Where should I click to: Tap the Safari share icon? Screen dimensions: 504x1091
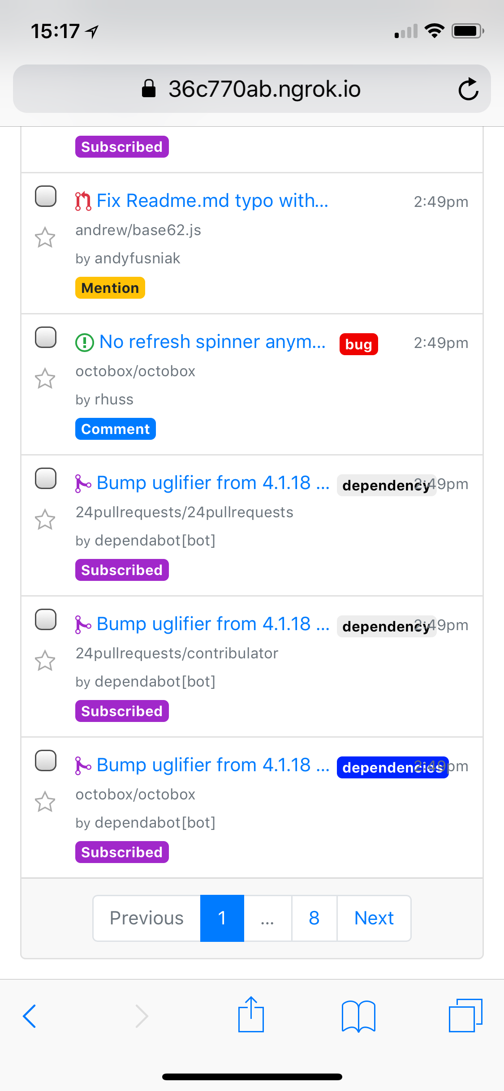tap(251, 1016)
